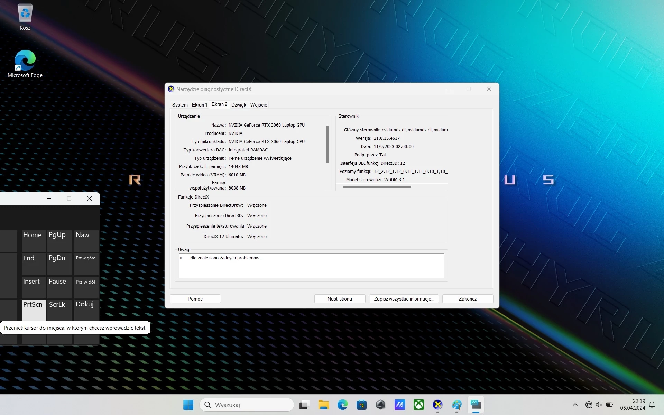
Task: Click Zapisz wszystkie informacje button
Action: click(x=404, y=299)
